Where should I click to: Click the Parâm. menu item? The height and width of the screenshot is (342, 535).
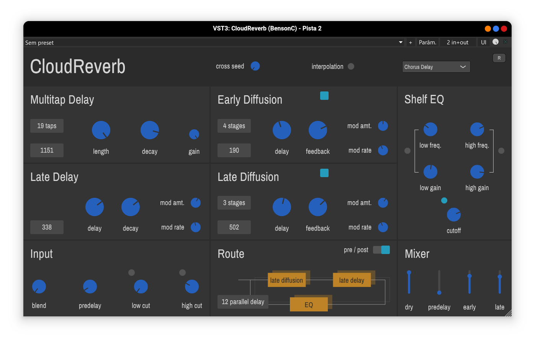pos(427,42)
